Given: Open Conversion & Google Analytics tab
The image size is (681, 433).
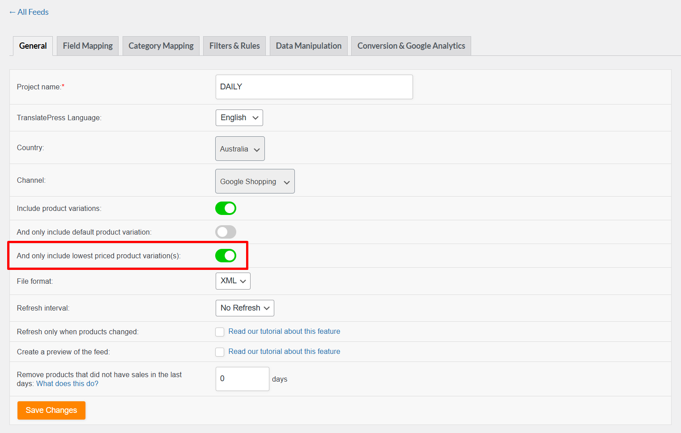Looking at the screenshot, I should click(411, 46).
